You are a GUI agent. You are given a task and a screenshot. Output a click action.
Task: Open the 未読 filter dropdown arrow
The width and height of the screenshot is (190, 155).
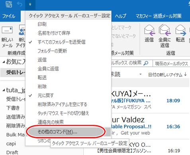click(x=141, y=74)
